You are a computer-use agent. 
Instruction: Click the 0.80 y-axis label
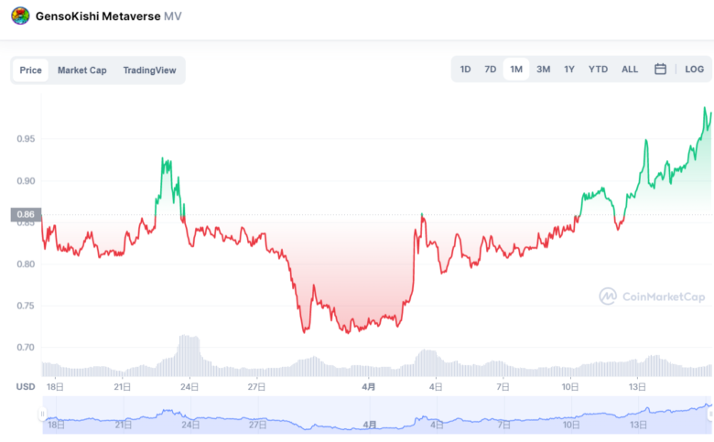click(26, 264)
